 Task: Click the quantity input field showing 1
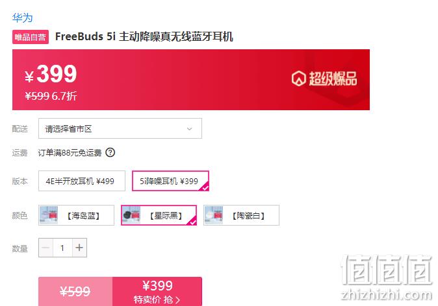pyautogui.click(x=62, y=248)
